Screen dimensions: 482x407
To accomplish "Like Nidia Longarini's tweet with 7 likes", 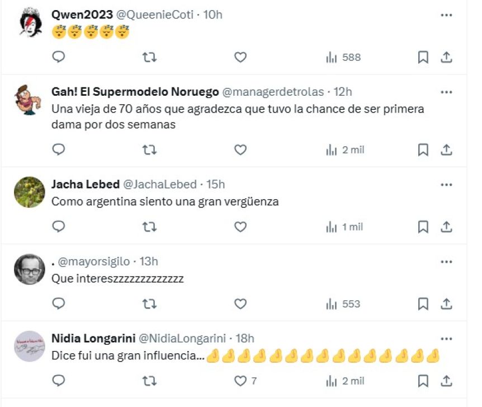I will coord(240,381).
